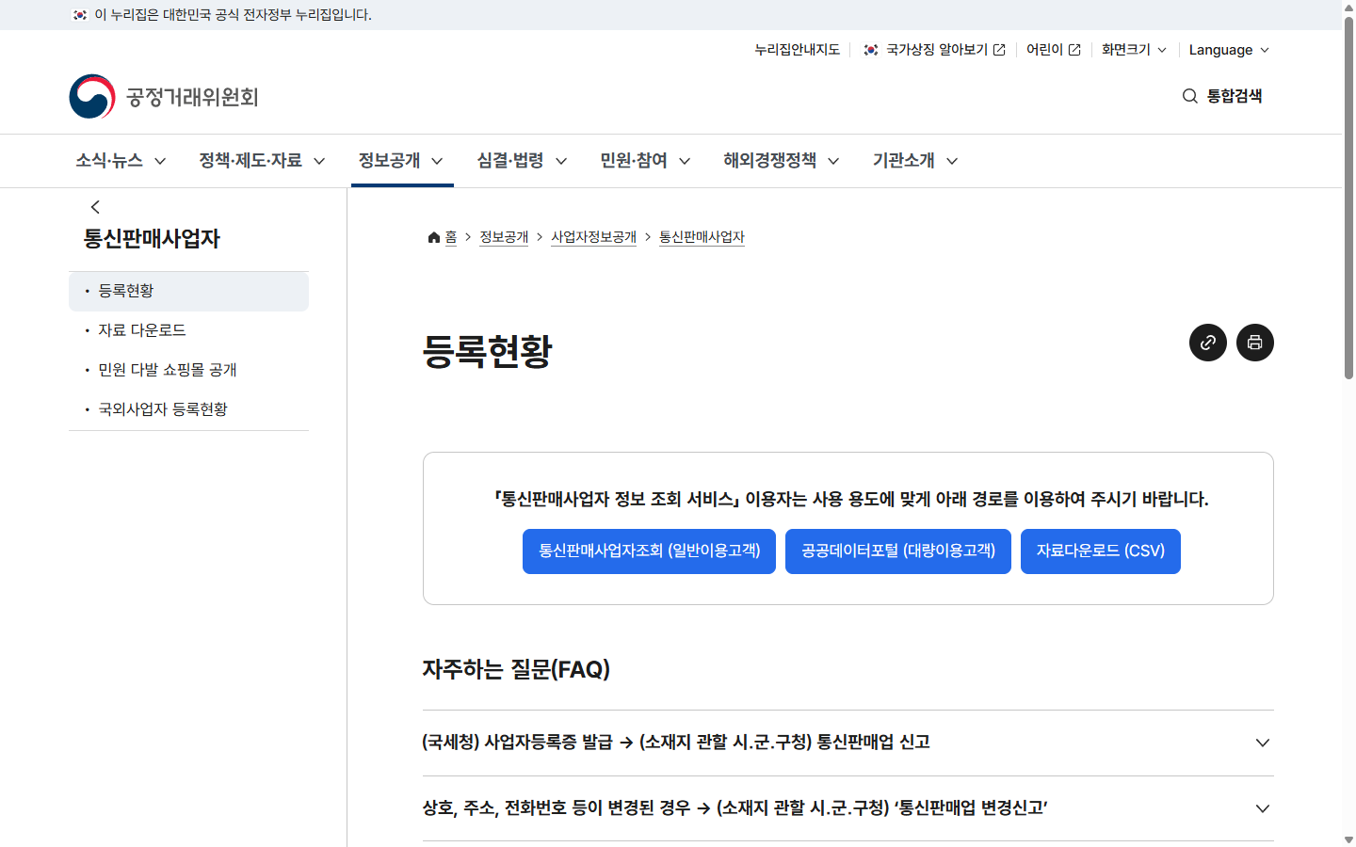The height and width of the screenshot is (847, 1356).
Task: Click the scrollbar down arrow
Action: pyautogui.click(x=1348, y=839)
